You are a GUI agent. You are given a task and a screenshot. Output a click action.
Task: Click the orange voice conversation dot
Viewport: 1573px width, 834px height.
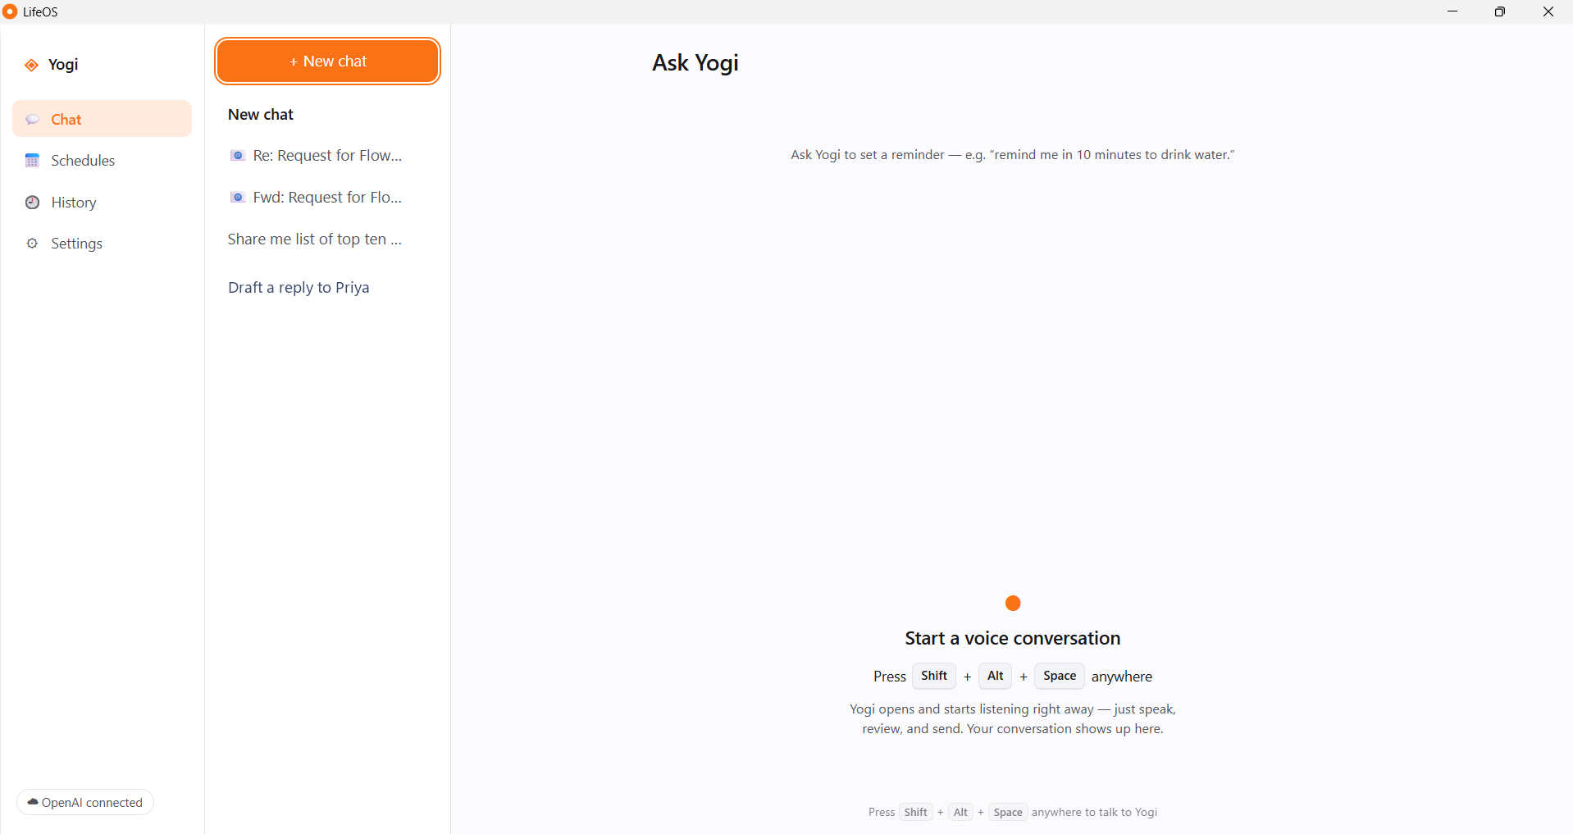click(1013, 604)
